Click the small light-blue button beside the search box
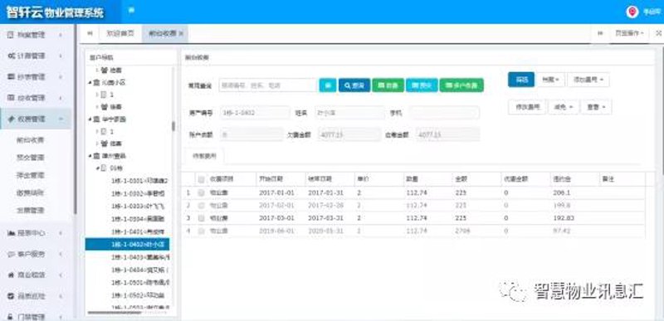The width and height of the screenshot is (664, 321). click(328, 85)
